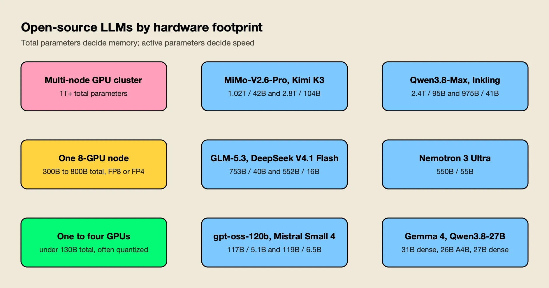
Task: Open the Gemma 4, Qwen3.8-27B card
Action: [x=455, y=243]
